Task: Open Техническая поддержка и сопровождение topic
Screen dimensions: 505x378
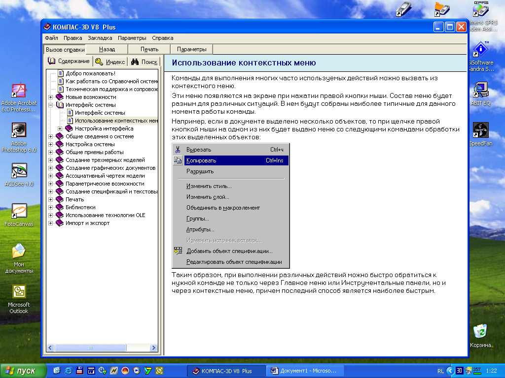Action: pyautogui.click(x=111, y=89)
